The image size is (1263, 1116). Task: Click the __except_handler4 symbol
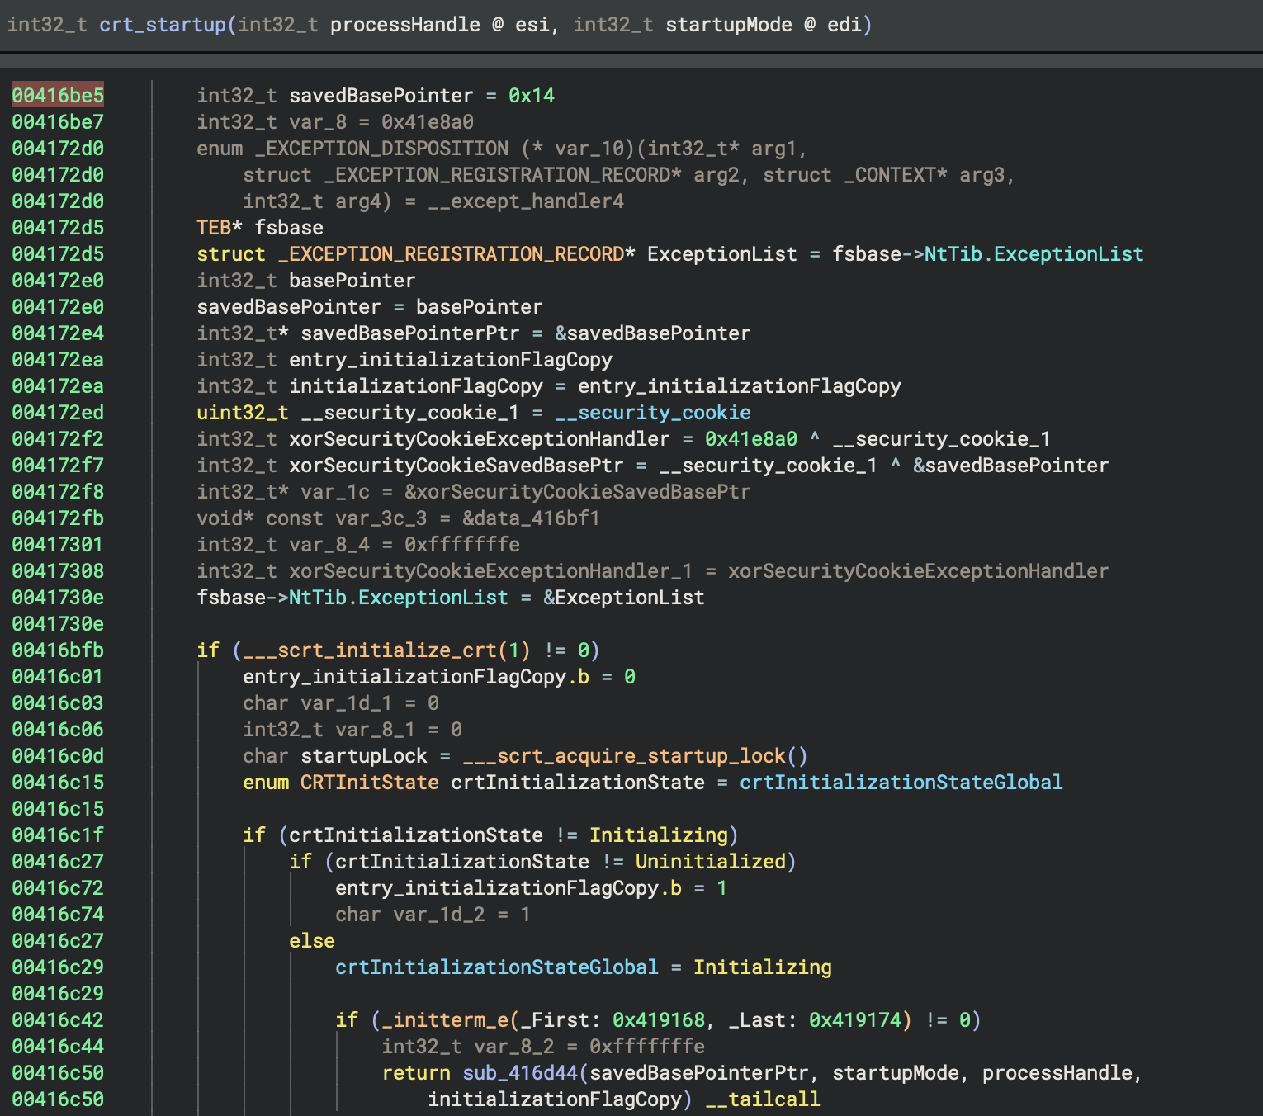point(526,201)
